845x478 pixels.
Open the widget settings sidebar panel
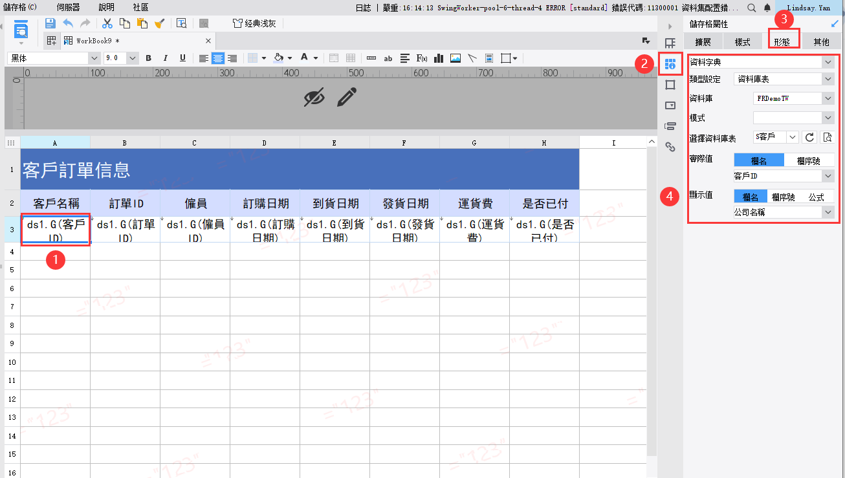click(x=670, y=105)
